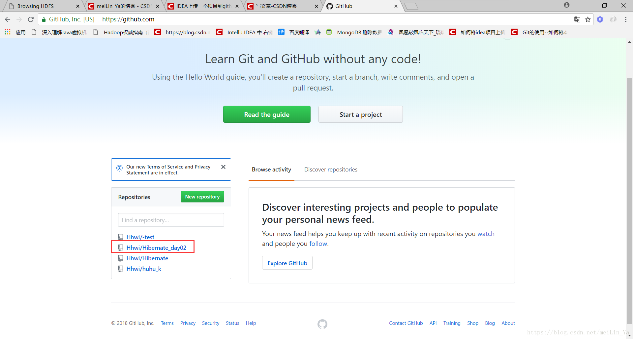Open the API footer link
Image resolution: width=633 pixels, height=339 pixels.
[433, 323]
